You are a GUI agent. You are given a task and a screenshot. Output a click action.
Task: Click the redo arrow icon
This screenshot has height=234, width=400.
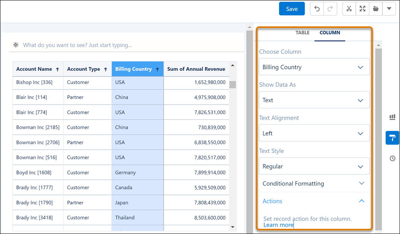(330, 9)
